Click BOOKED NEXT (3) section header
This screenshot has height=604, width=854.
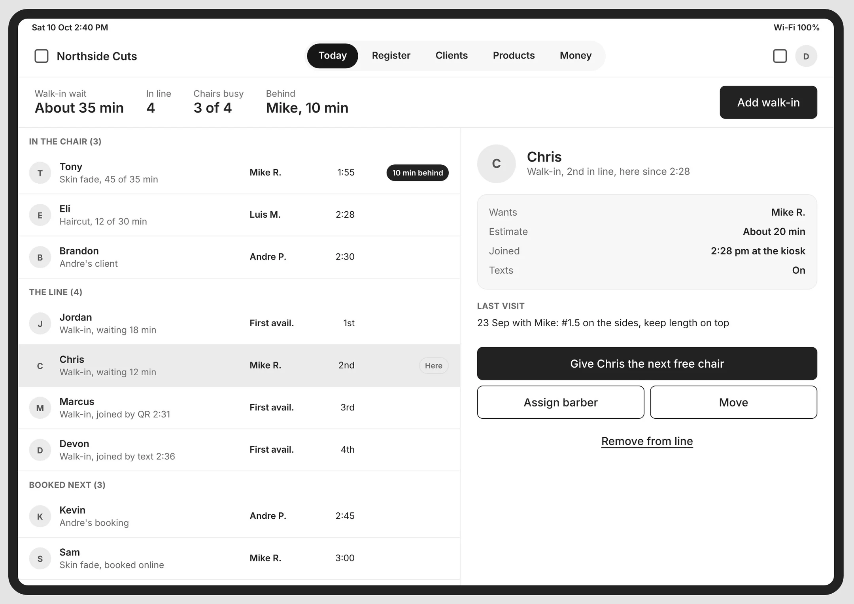pos(67,485)
